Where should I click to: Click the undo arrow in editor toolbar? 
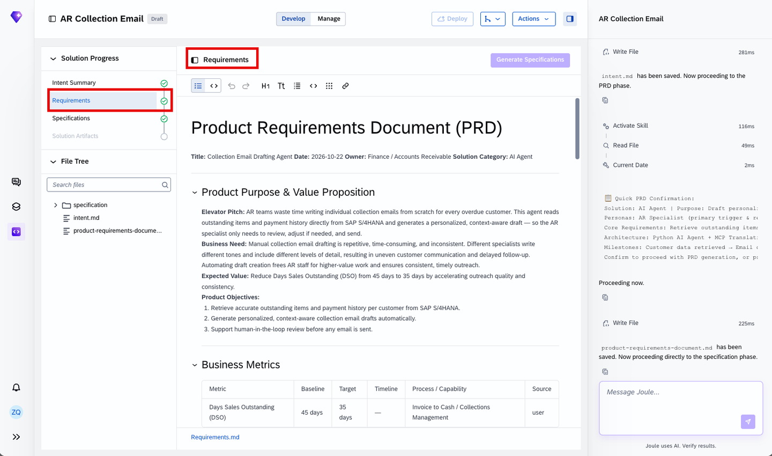click(232, 86)
